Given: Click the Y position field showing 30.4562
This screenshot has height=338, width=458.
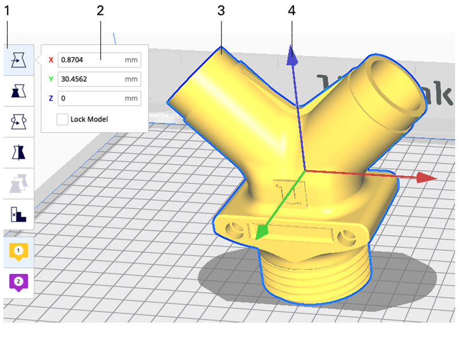Looking at the screenshot, I should [x=92, y=79].
